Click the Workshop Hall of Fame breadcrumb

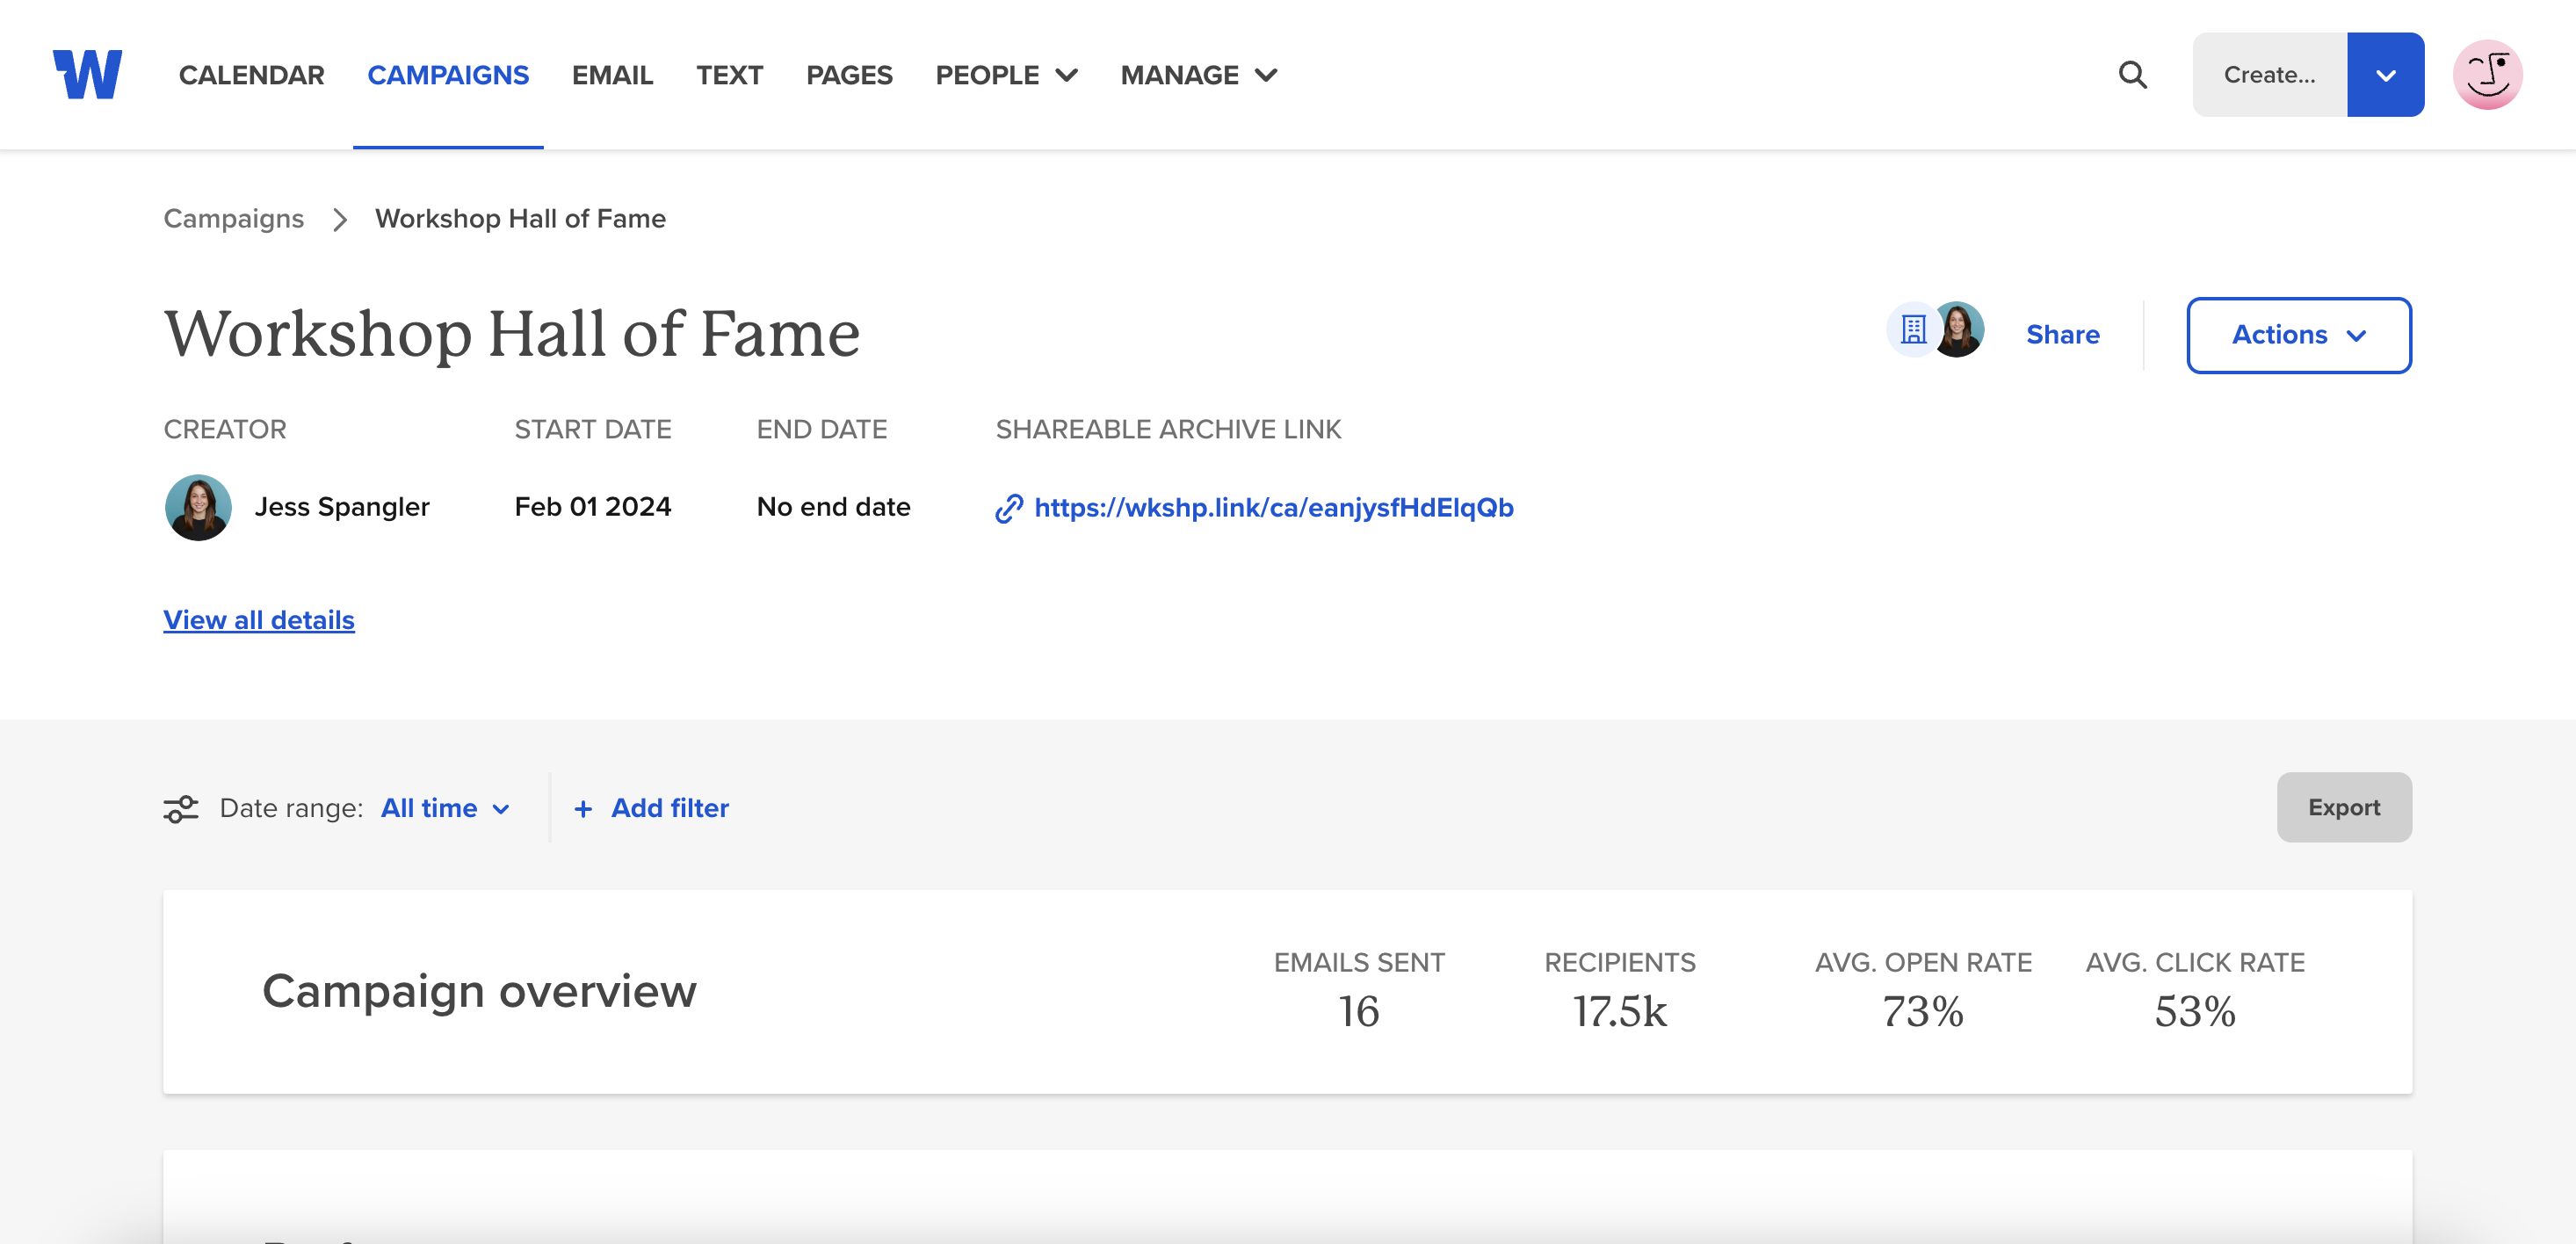pyautogui.click(x=520, y=219)
